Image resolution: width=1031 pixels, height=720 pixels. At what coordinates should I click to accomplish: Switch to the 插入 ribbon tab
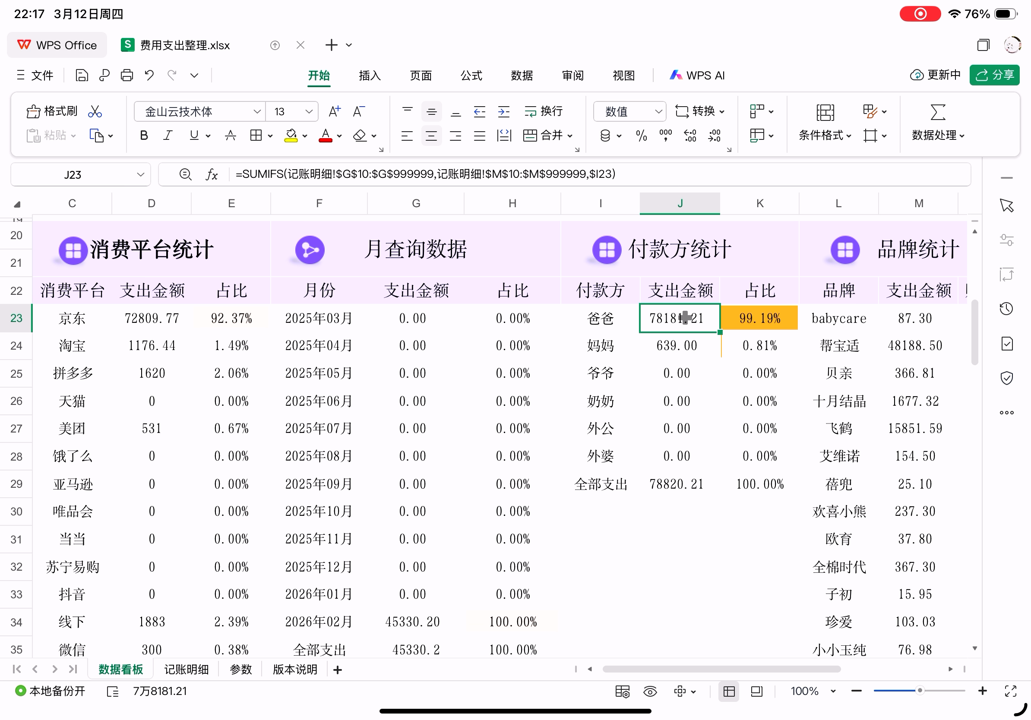370,75
